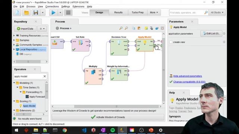Collapse the Forecasting (1) folder
The image size is (239, 134).
pos(21,92)
